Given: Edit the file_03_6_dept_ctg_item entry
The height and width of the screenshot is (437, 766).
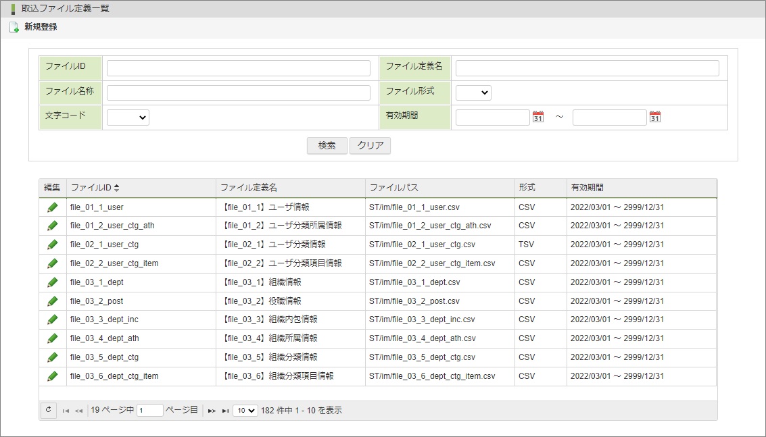Looking at the screenshot, I should click(x=53, y=376).
